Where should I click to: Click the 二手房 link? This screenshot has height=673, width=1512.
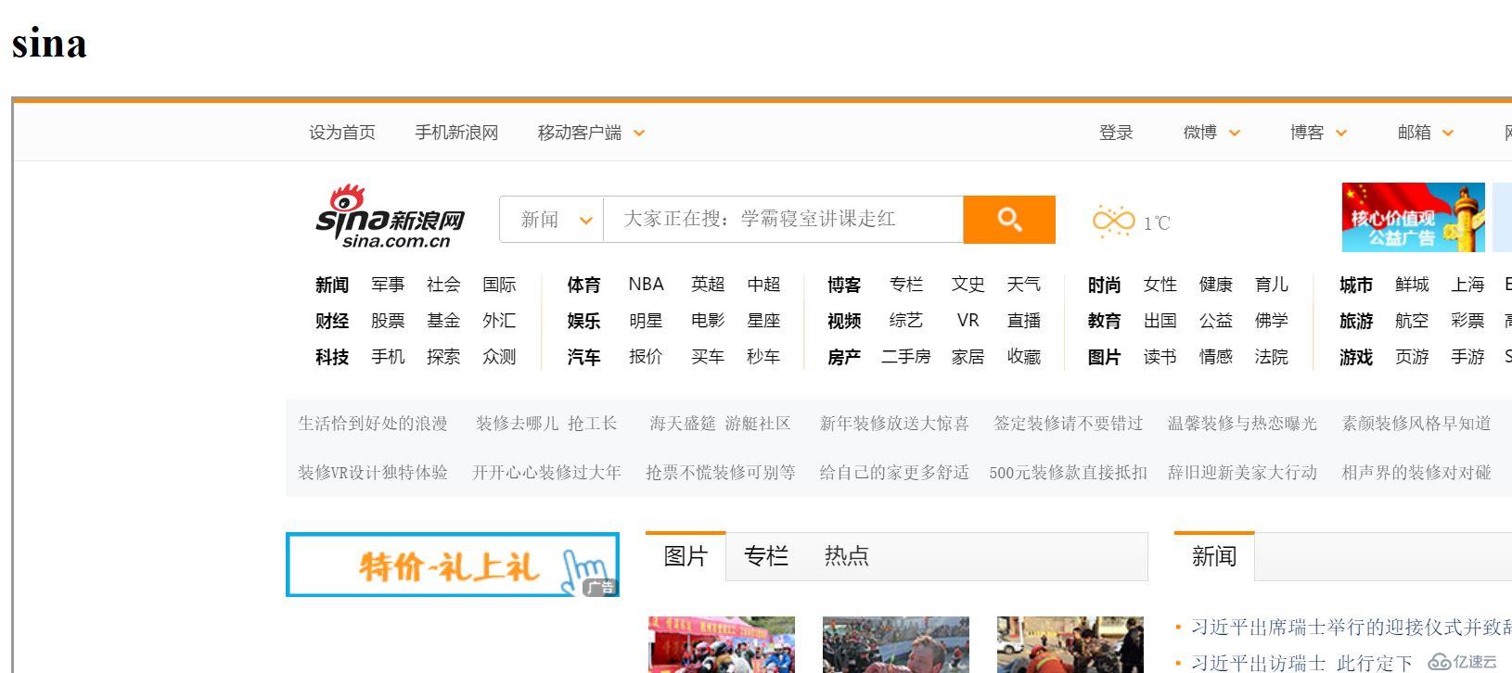906,357
